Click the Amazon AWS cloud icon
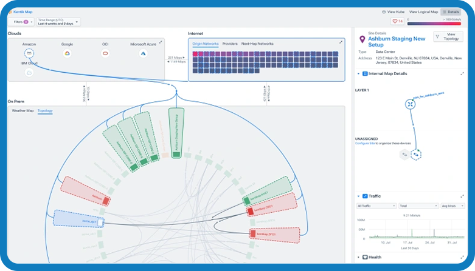 pos(29,53)
